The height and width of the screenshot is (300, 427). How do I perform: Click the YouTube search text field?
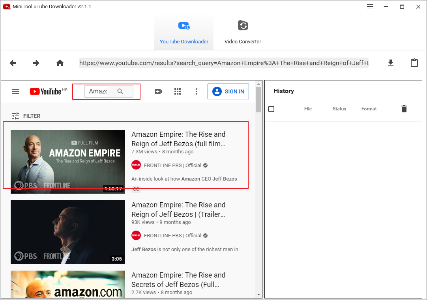point(96,91)
